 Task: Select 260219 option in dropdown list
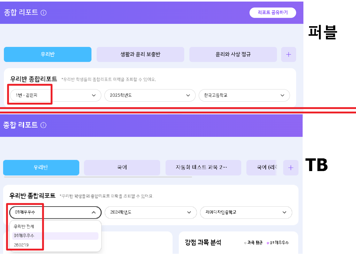(x=21, y=245)
